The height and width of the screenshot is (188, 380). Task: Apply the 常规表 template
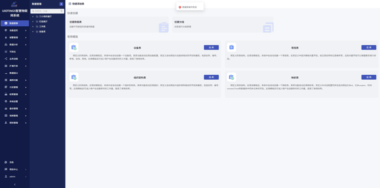pos(369,47)
